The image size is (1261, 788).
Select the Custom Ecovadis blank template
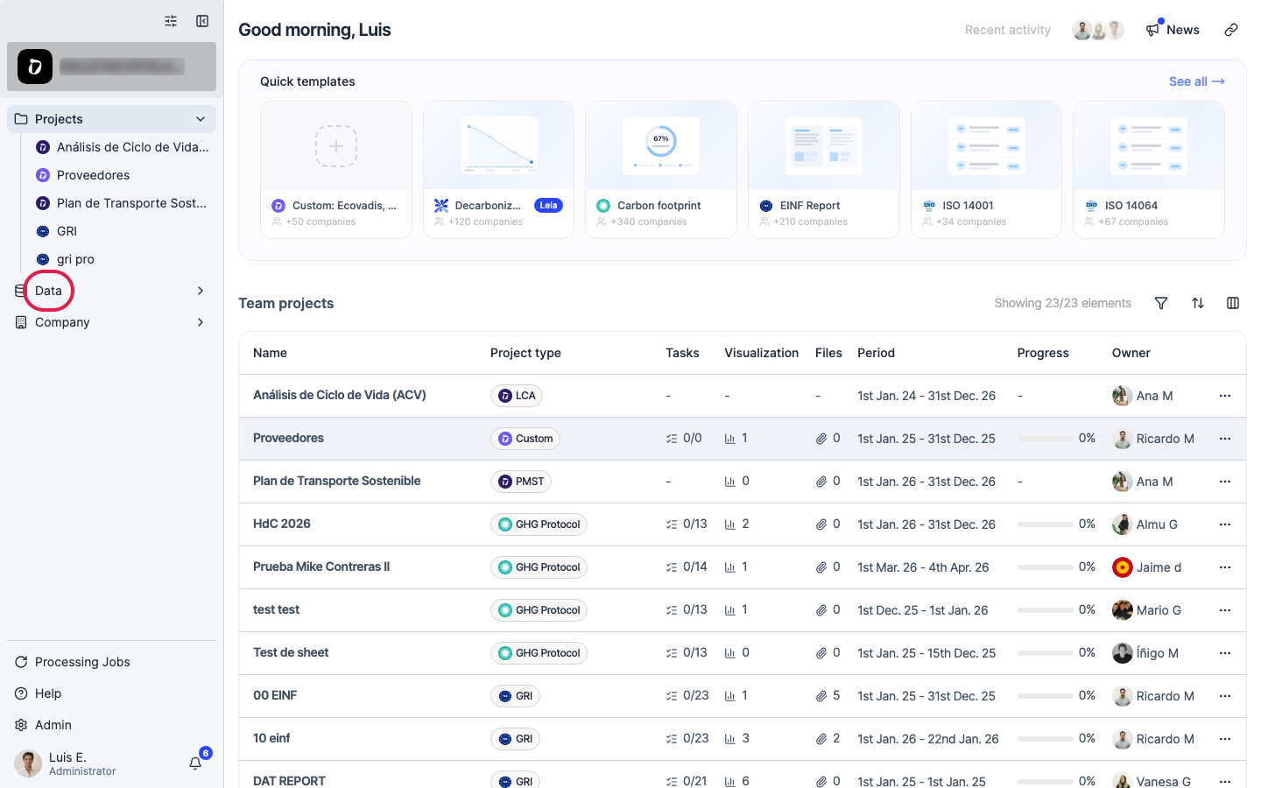pos(336,170)
